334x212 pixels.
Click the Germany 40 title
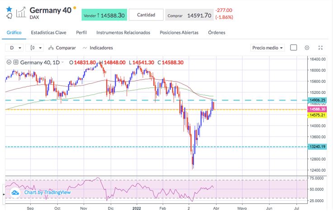click(51, 10)
